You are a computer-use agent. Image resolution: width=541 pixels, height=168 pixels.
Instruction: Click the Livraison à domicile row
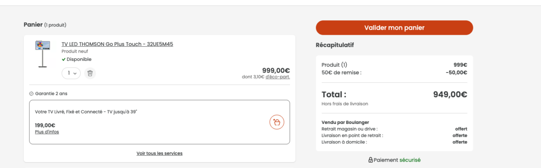(394, 142)
